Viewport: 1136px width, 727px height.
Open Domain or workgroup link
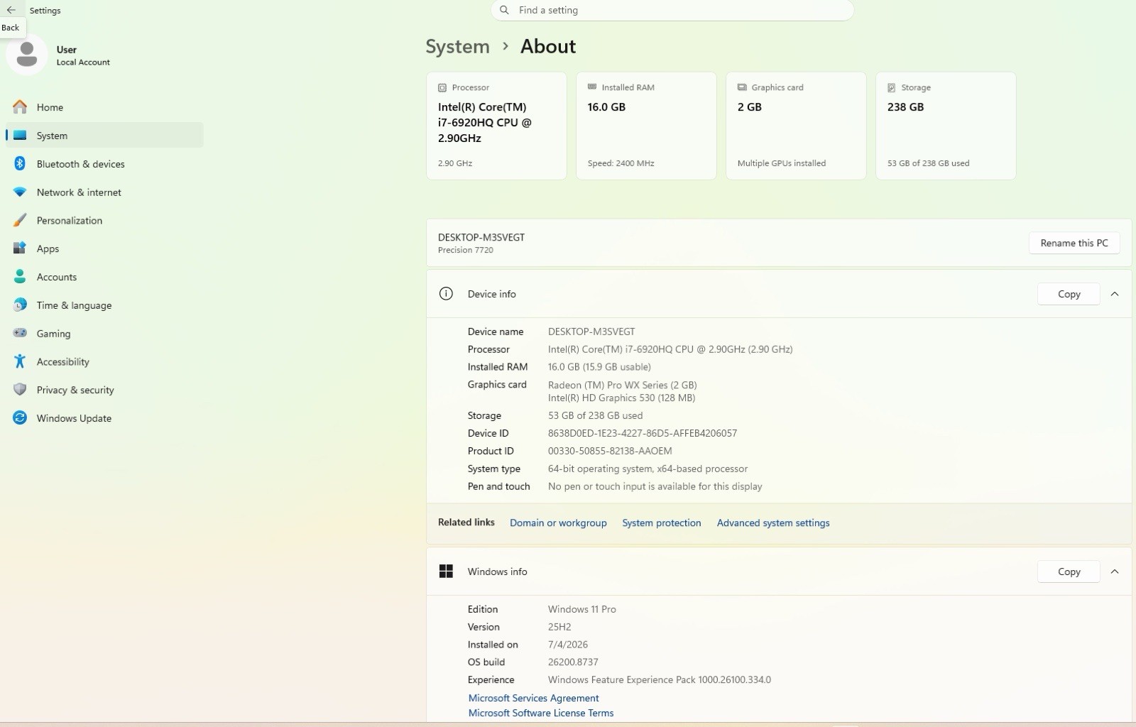[558, 523]
